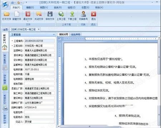
Task: Collapse the 工程信息 panel with chevrons
Action: [54, 34]
